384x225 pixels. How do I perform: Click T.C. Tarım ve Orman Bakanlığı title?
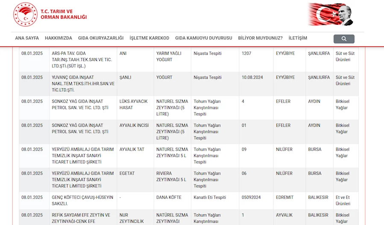(64, 14)
